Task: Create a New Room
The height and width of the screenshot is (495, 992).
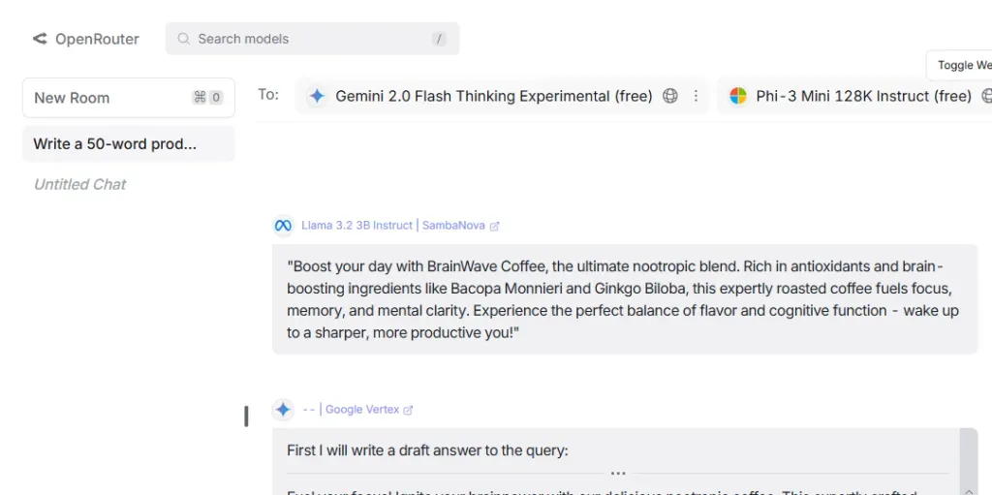Action: [129, 98]
